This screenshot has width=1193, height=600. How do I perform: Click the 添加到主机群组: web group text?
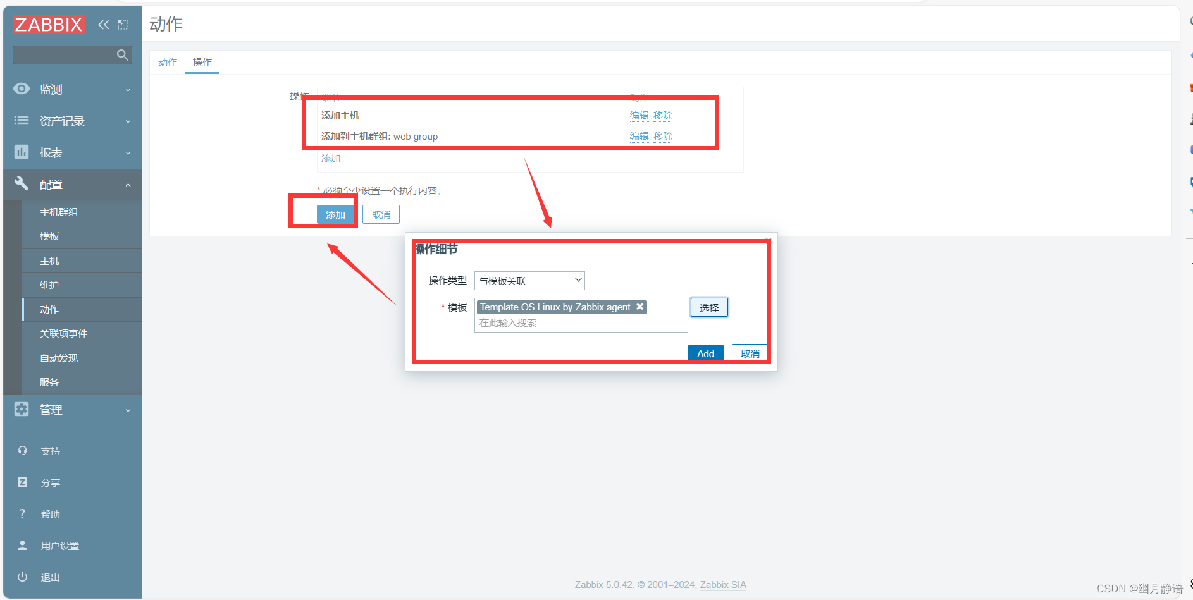tap(380, 137)
